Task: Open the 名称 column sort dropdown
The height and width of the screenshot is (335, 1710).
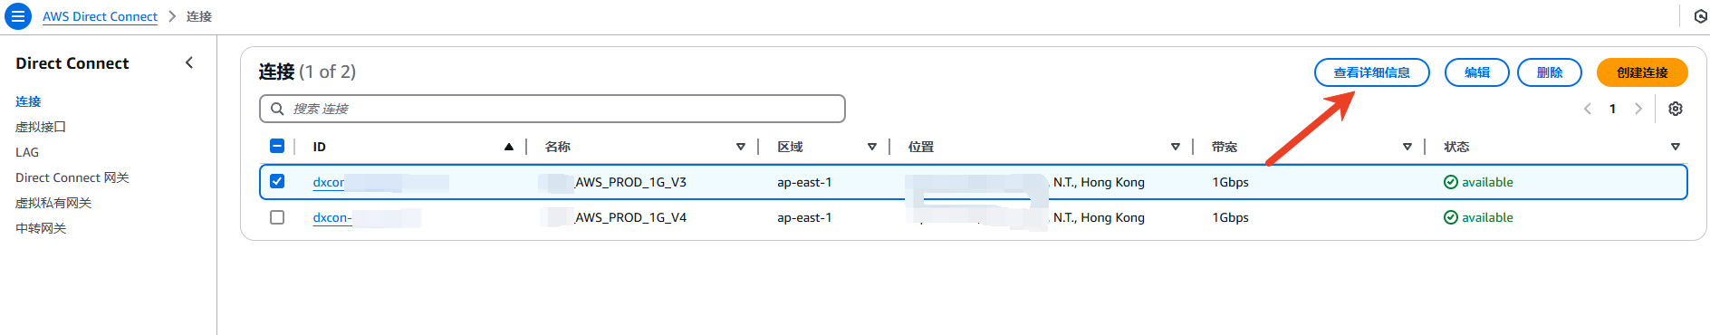Action: click(x=741, y=147)
